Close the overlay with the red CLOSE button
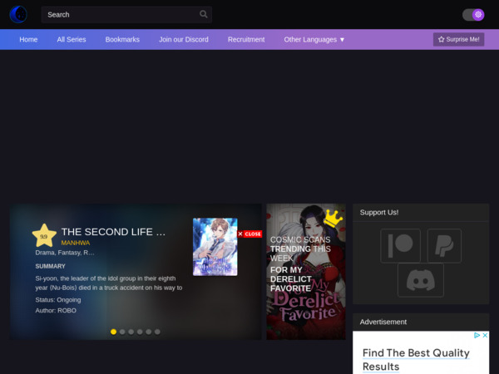The height and width of the screenshot is (374, 499). coord(249,234)
